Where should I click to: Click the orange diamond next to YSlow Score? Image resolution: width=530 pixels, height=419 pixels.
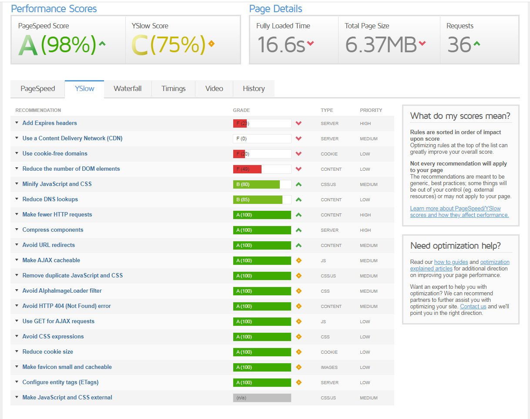(211, 44)
